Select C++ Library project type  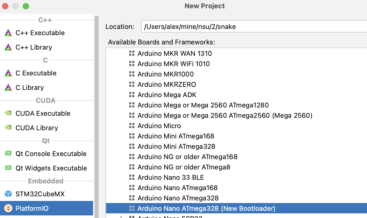pyautogui.click(x=47, y=47)
